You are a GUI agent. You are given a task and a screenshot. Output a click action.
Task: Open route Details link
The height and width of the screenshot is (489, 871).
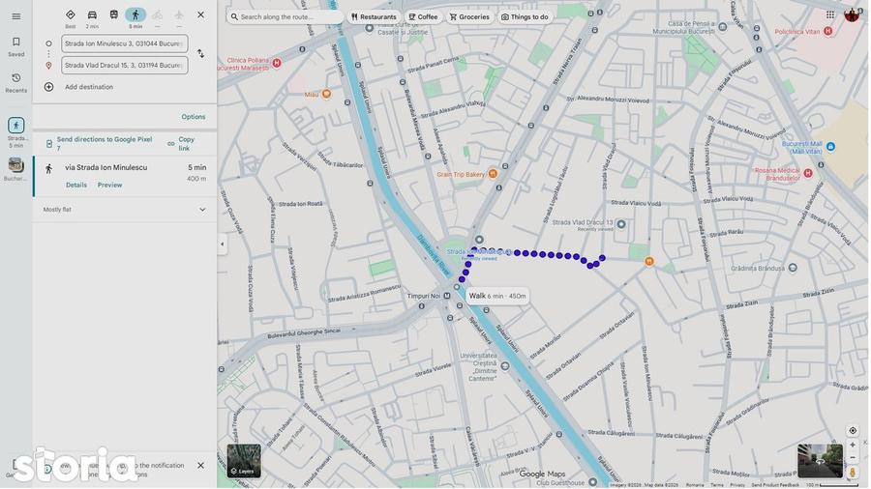click(x=76, y=186)
